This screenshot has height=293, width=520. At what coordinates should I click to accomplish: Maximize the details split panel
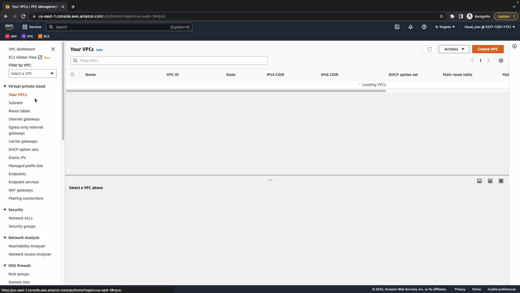501,181
